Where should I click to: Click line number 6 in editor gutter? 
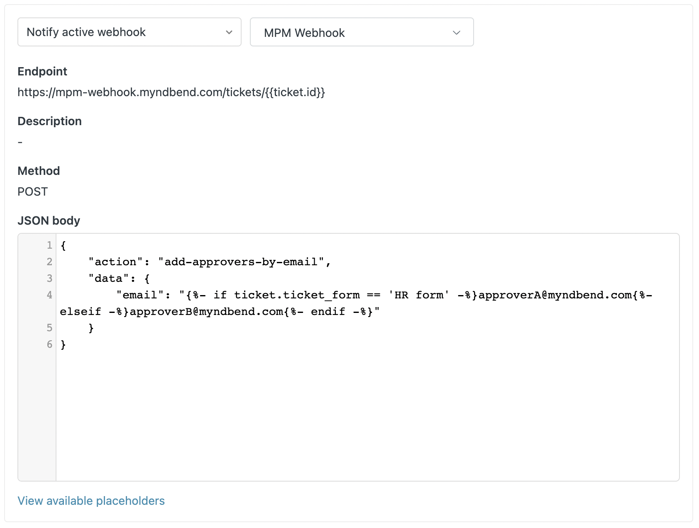49,344
